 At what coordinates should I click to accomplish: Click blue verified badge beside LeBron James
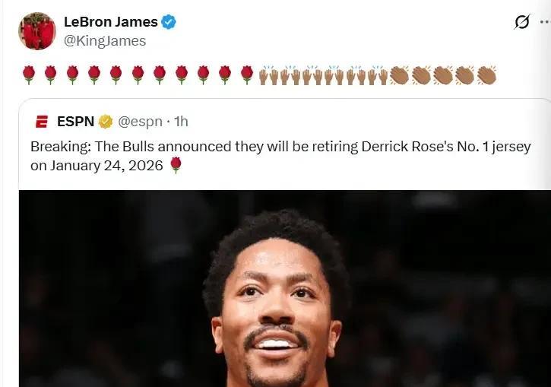(x=169, y=22)
